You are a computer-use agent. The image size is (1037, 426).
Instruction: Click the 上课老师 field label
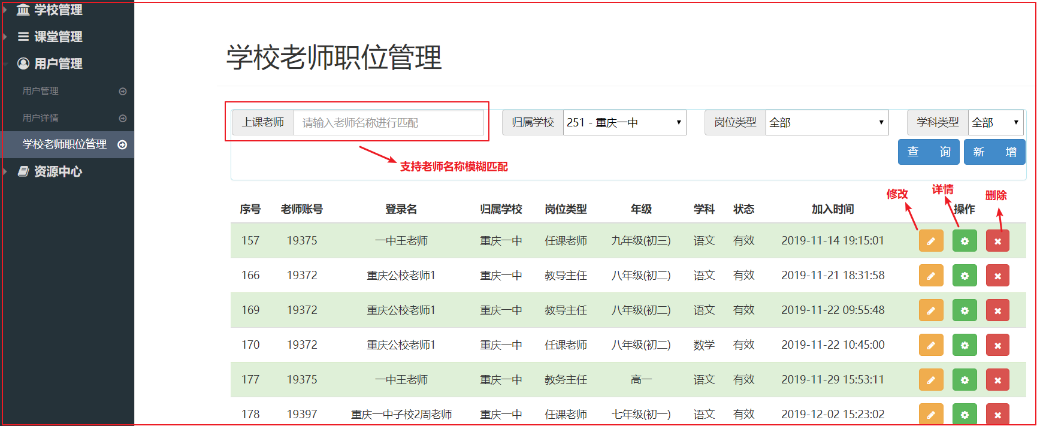pyautogui.click(x=262, y=122)
